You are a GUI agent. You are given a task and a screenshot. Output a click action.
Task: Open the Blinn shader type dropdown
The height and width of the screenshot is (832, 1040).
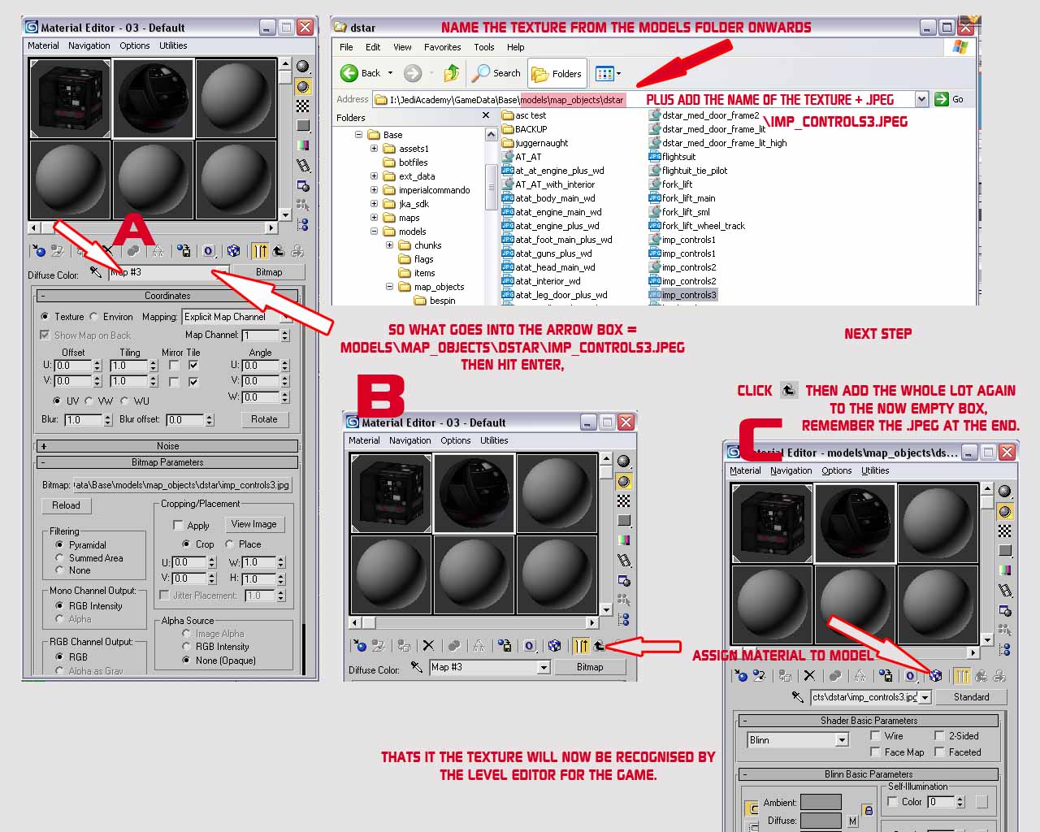(x=842, y=740)
